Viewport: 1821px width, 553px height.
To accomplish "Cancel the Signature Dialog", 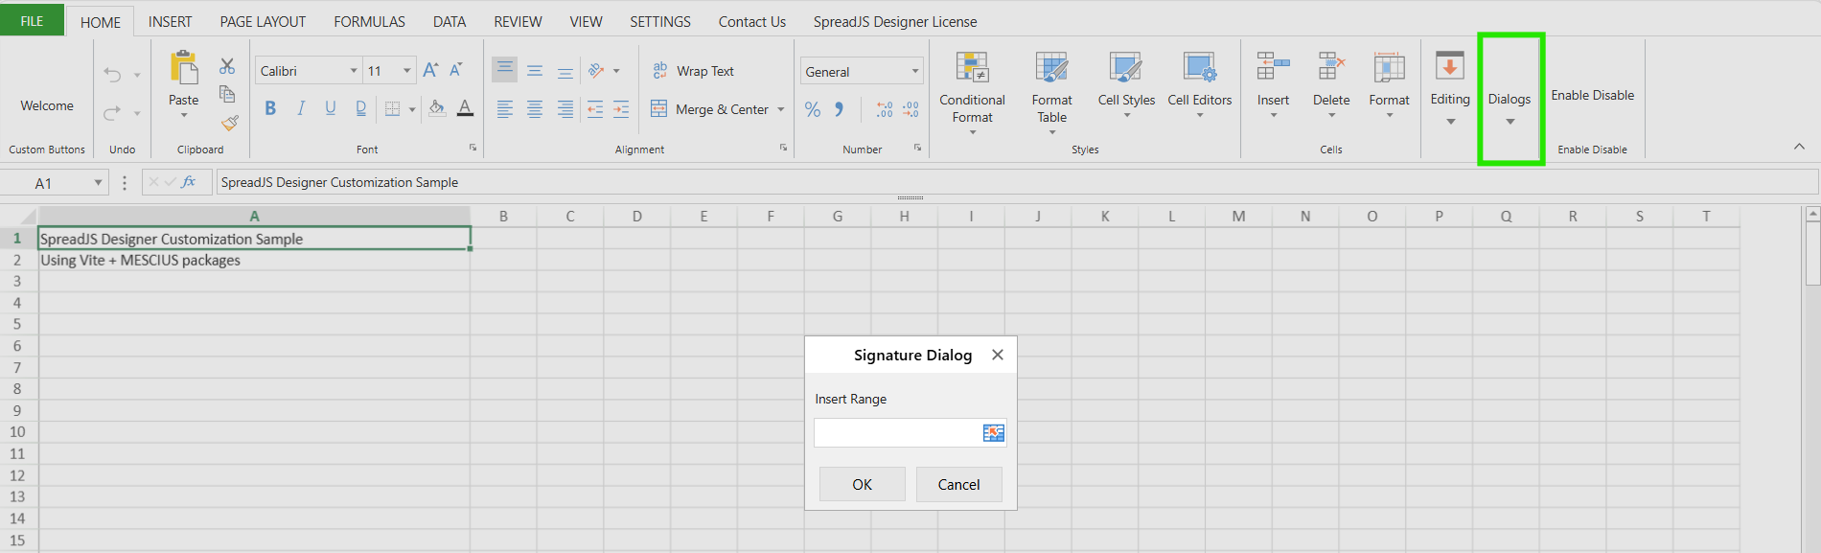I will click(958, 484).
